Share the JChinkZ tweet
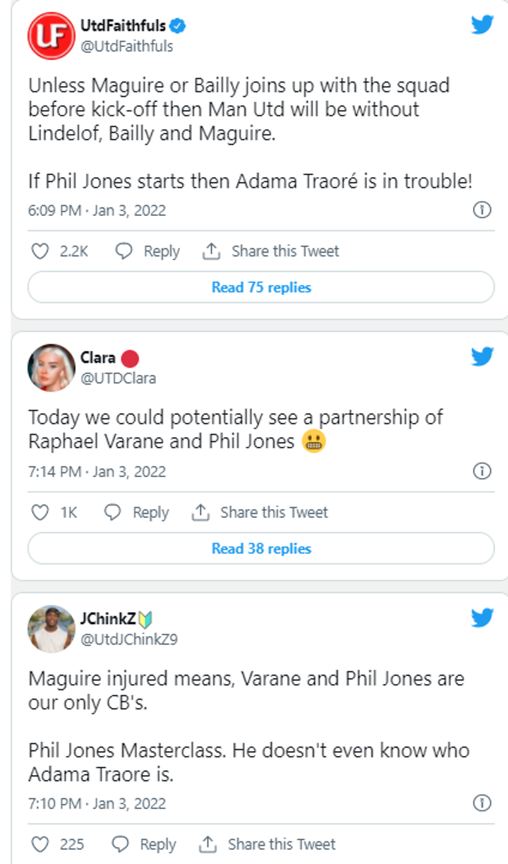 267,844
